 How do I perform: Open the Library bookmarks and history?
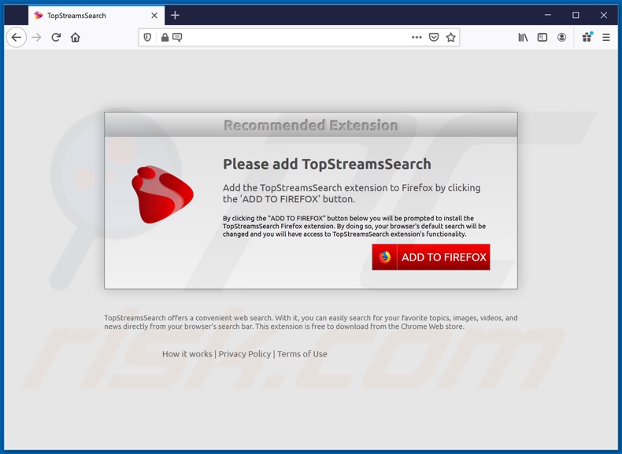523,37
